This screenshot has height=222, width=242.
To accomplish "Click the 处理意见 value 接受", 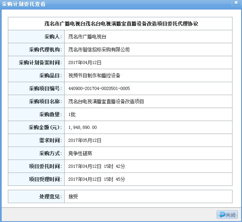I will (x=73, y=196).
